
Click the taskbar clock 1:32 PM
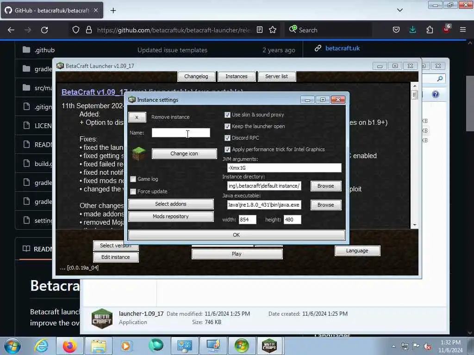click(450, 346)
